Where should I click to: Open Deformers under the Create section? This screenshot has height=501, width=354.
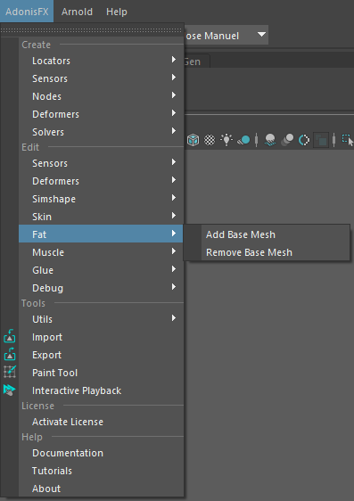pyautogui.click(x=101, y=114)
